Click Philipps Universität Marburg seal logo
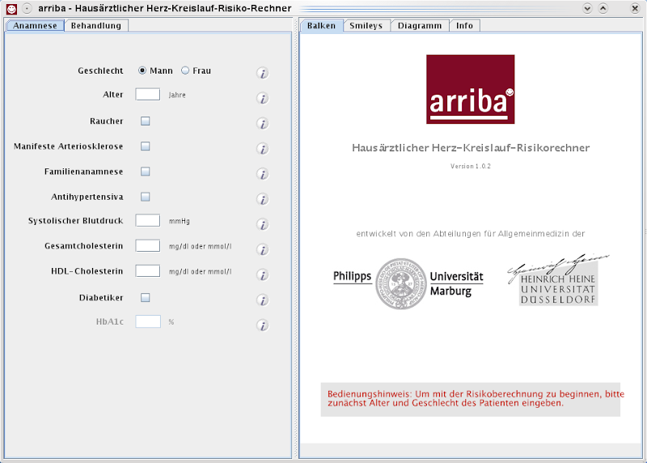Image resolution: width=647 pixels, height=463 pixels. click(400, 284)
